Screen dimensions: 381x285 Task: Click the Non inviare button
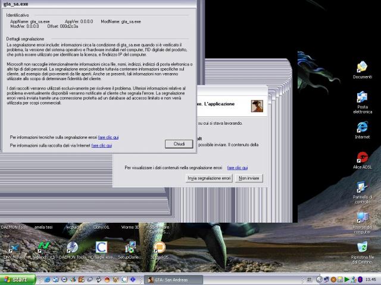[x=249, y=178]
